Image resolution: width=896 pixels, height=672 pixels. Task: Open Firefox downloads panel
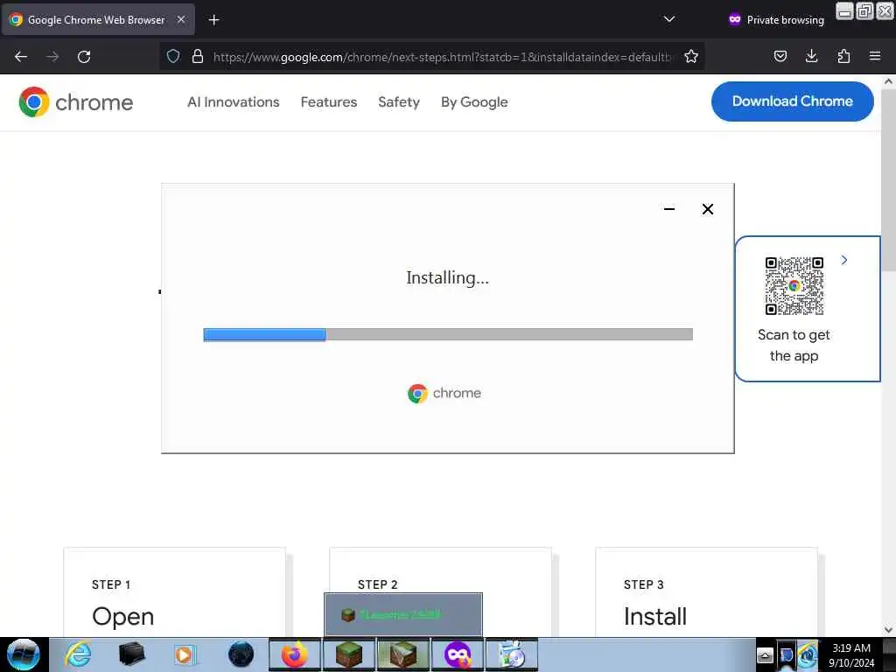tap(811, 56)
